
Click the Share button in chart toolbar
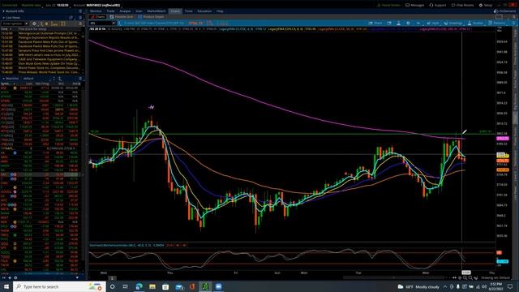coord(375,24)
